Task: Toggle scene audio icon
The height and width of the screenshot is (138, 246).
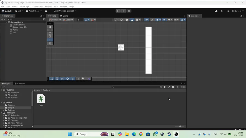Action: [152, 20]
